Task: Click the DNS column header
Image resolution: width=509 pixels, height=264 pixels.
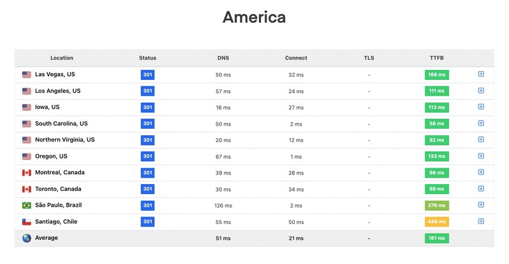Action: coord(223,58)
